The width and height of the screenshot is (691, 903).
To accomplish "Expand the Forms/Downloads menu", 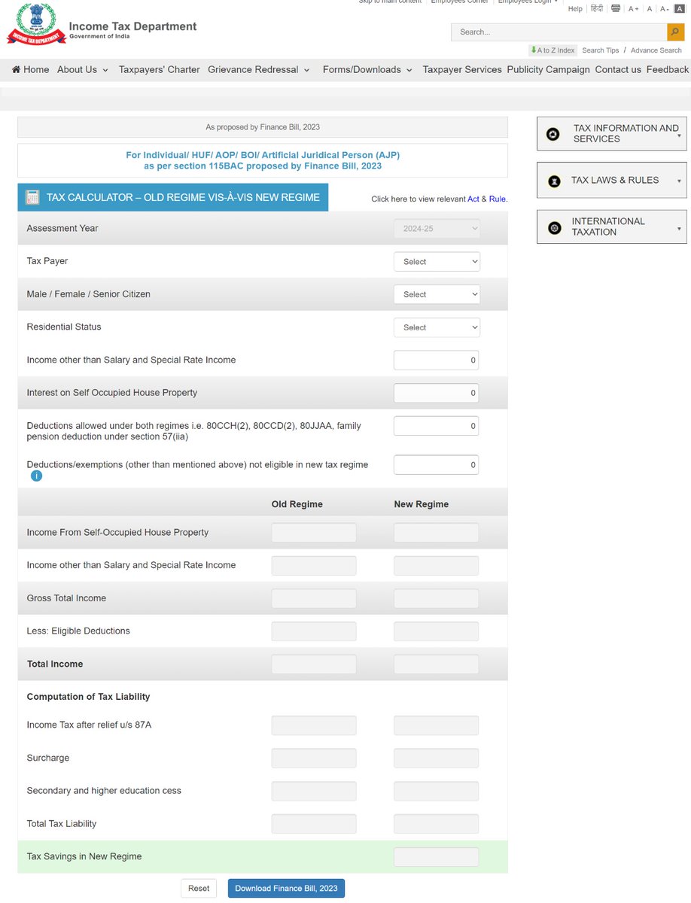I will tap(367, 69).
